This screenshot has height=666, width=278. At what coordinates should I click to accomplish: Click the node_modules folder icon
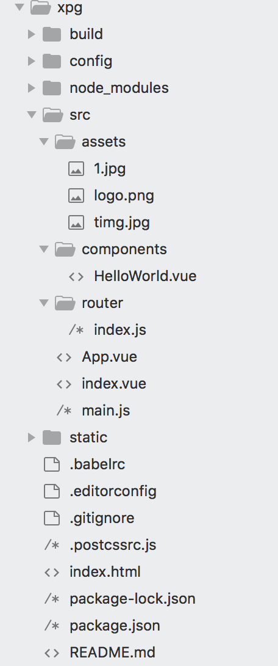pyautogui.click(x=52, y=88)
